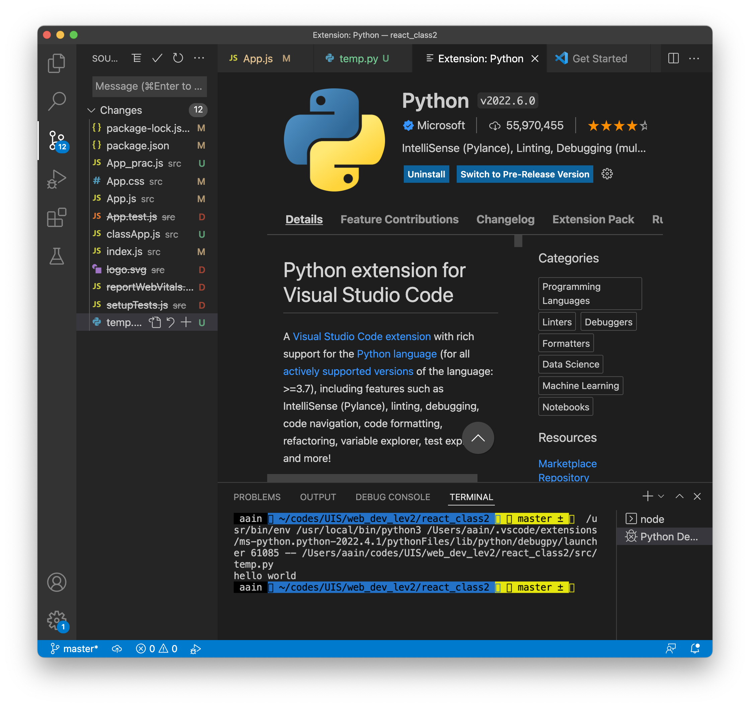Switch to the OUTPUT panel tab
Screen dimensions: 750x707
pos(318,497)
